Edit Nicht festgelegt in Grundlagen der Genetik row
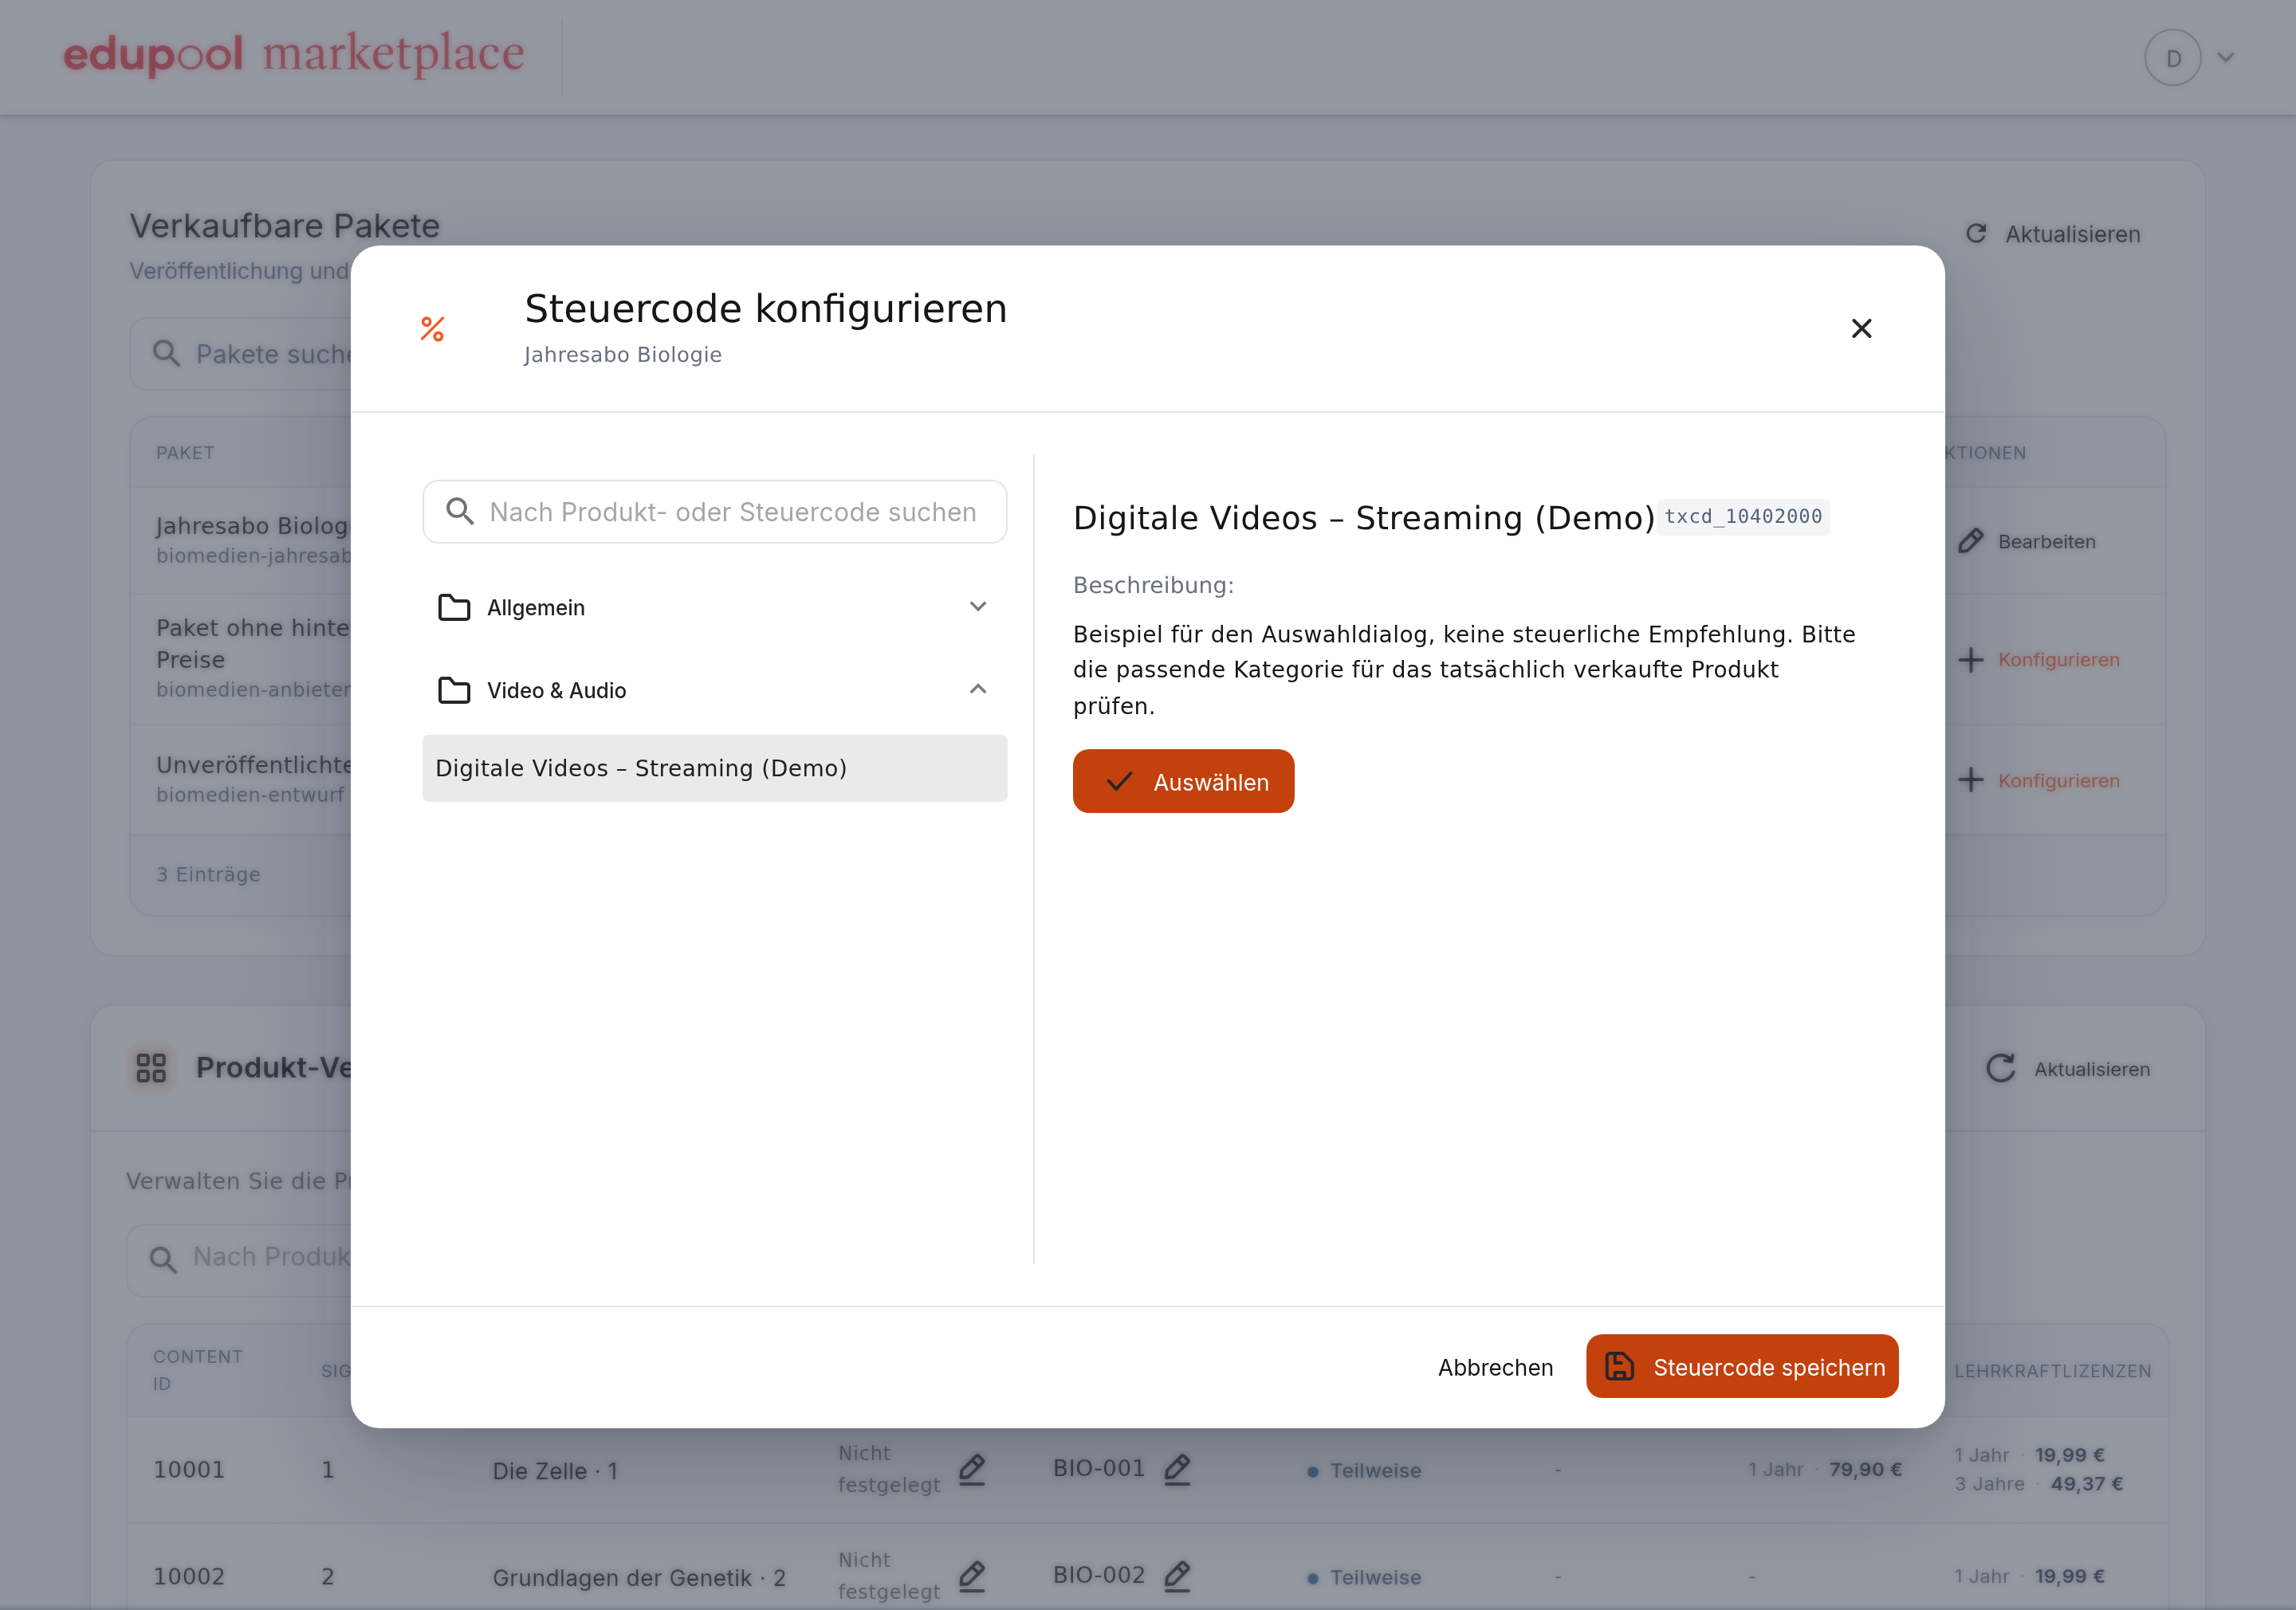 972,1576
